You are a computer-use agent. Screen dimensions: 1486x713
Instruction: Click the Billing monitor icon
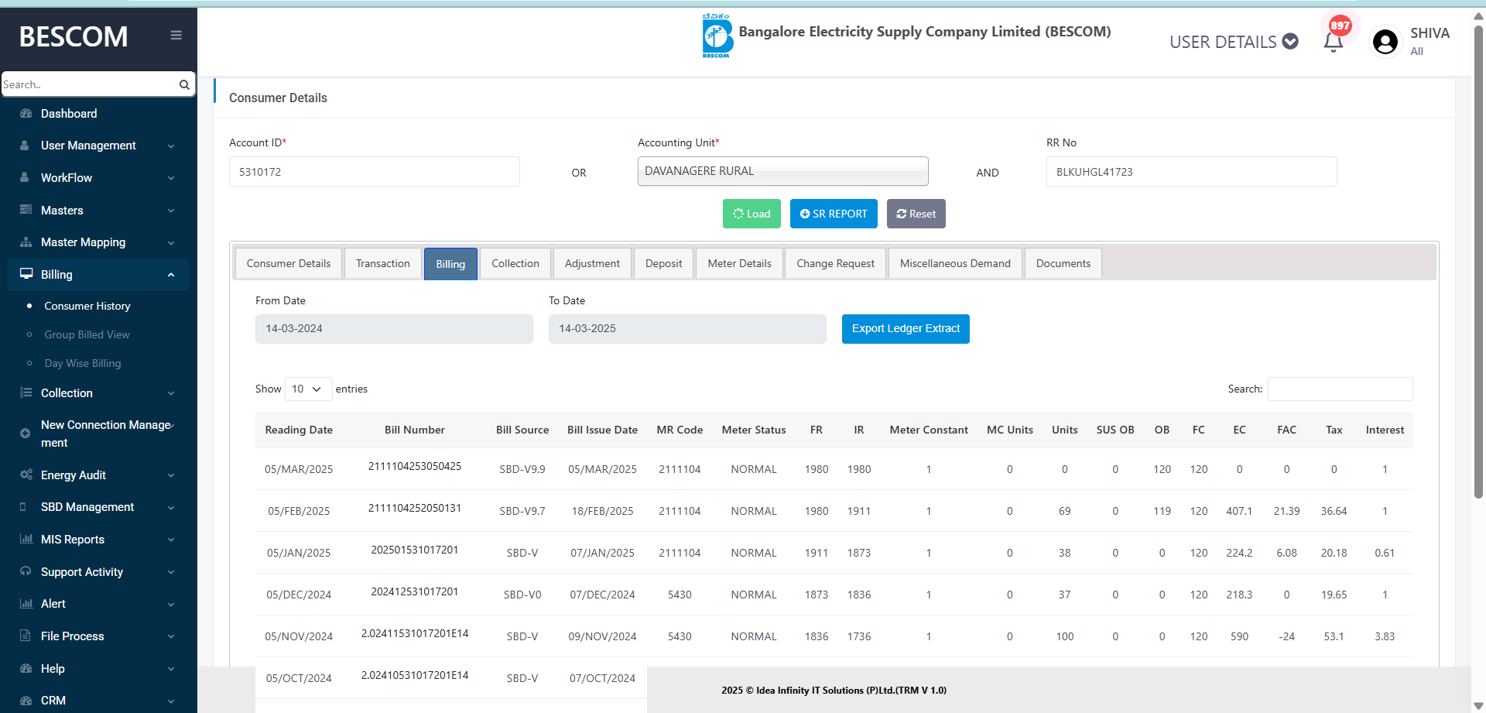coord(26,274)
